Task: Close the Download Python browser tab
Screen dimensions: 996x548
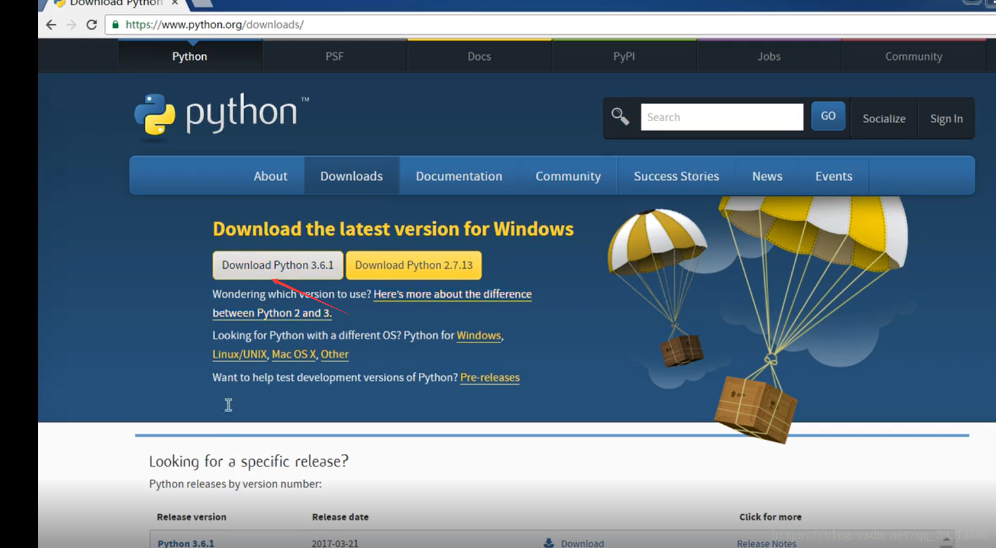Action: 174,3
